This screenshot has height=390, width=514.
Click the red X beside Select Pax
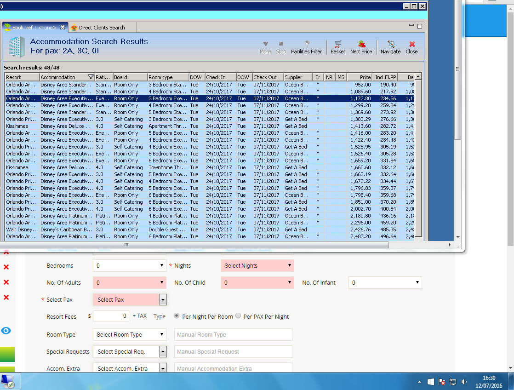coord(6,298)
